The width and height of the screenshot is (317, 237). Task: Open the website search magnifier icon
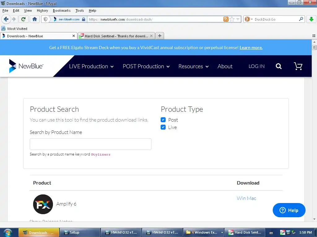click(x=279, y=66)
